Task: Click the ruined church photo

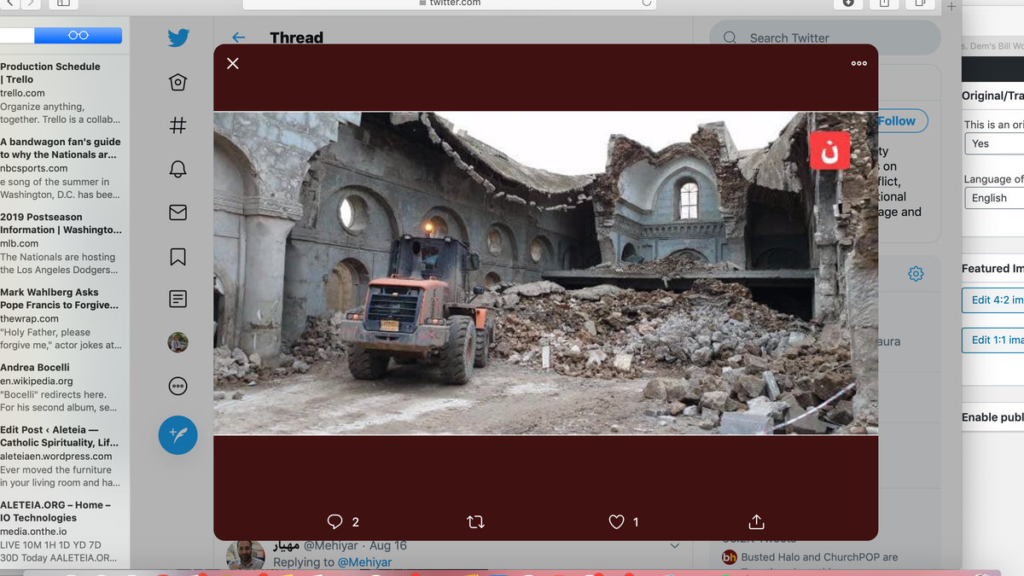Action: coord(545,273)
